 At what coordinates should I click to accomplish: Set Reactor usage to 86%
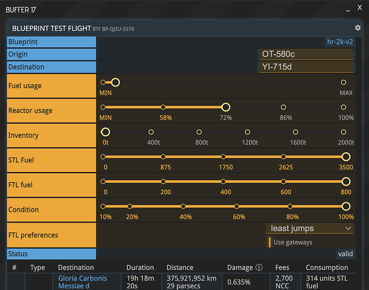tap(283, 107)
